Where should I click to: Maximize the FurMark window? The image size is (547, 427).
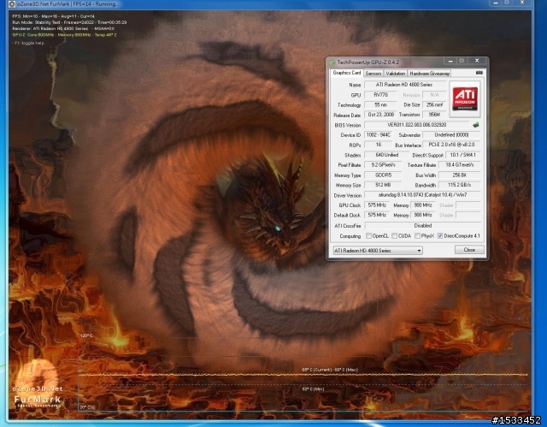[x=507, y=3]
